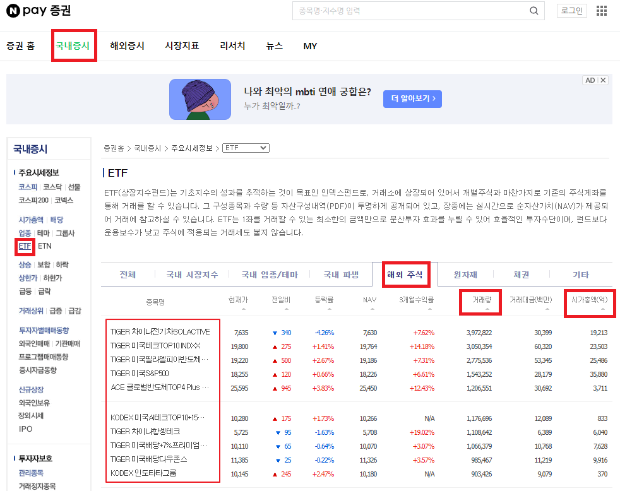620x491 pixels.
Task: Click 시가총액 sidebar link
Action: coord(31,220)
